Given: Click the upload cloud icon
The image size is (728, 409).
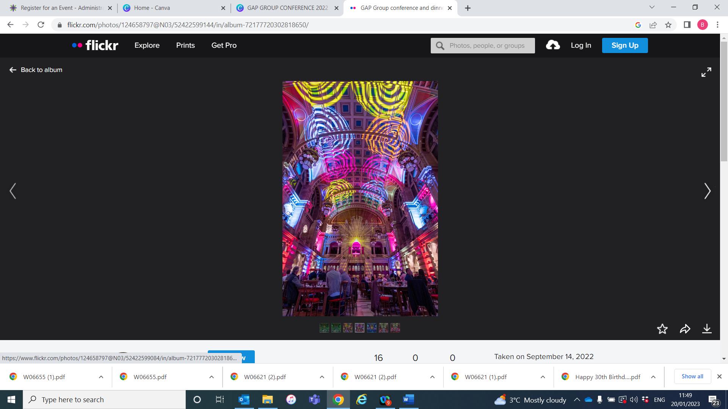Looking at the screenshot, I should [x=553, y=45].
